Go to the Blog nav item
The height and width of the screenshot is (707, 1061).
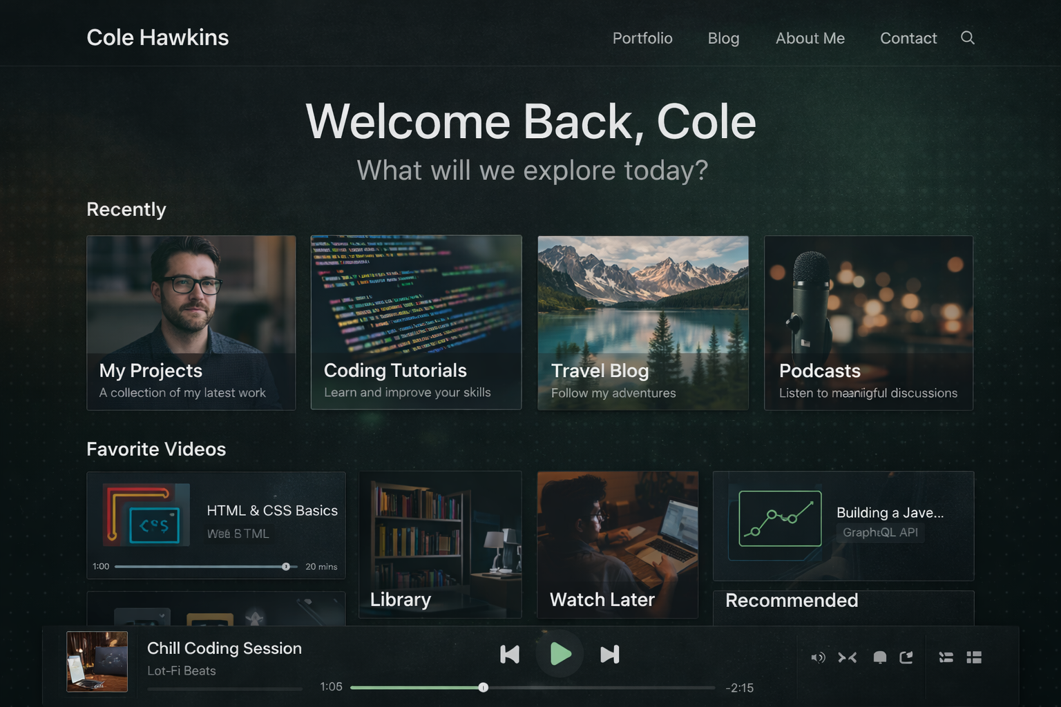723,39
